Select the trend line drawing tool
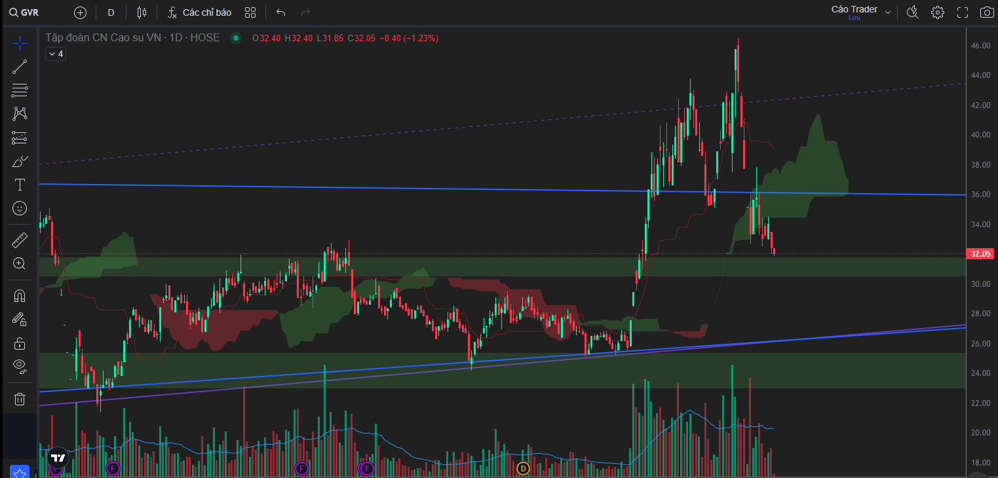Screen dimensions: 998x478 [x=20, y=67]
